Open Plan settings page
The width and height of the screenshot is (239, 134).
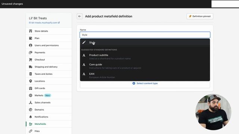[x=49, y=38]
